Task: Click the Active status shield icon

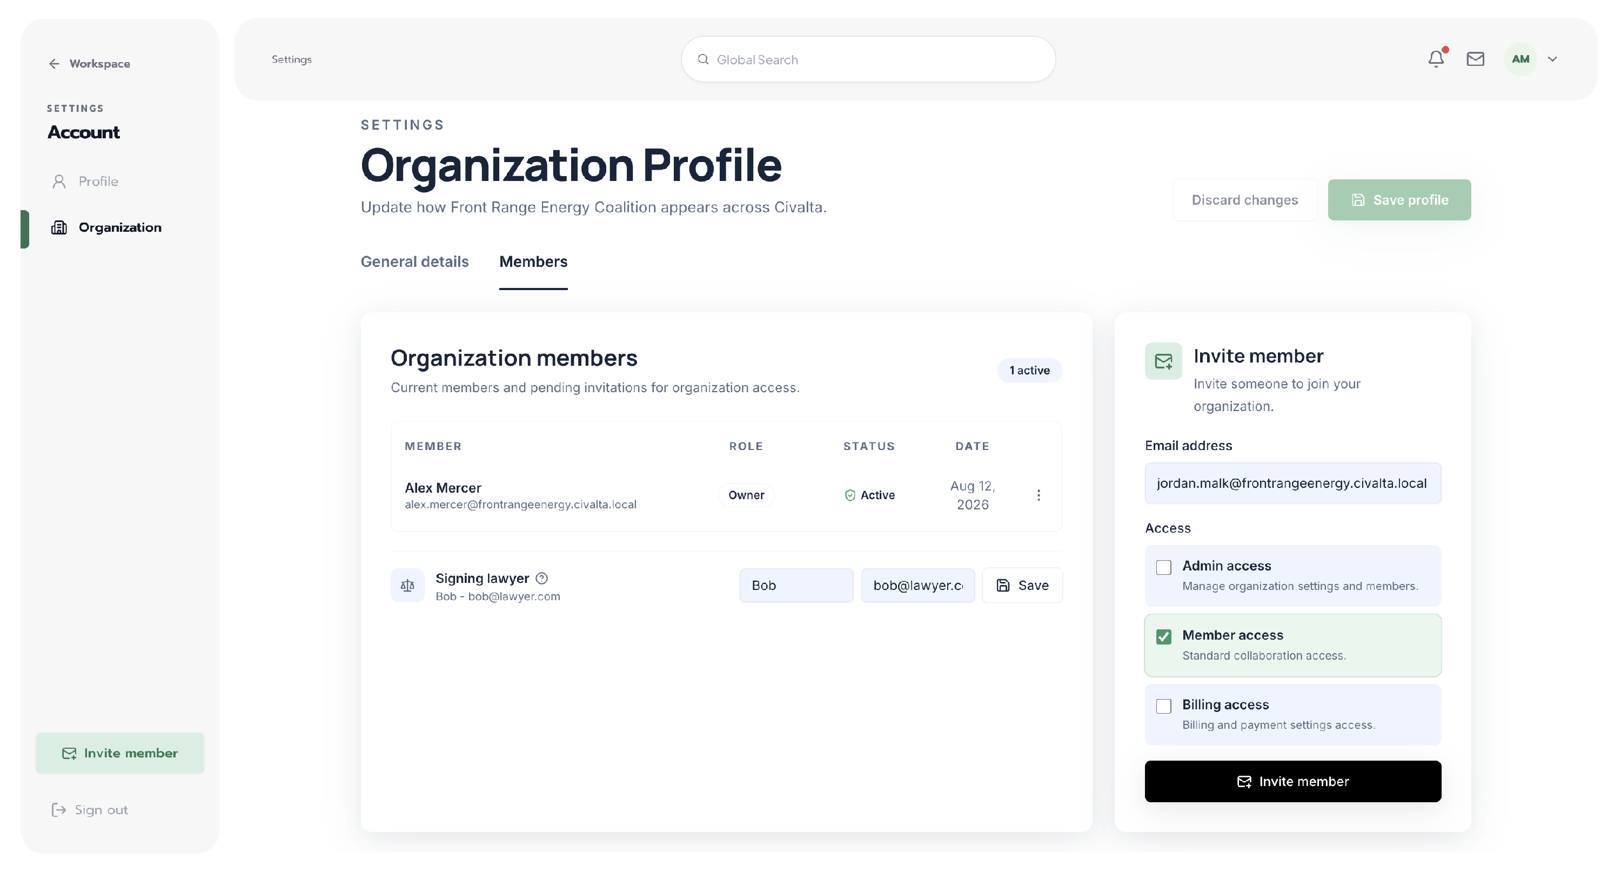Action: (x=849, y=495)
